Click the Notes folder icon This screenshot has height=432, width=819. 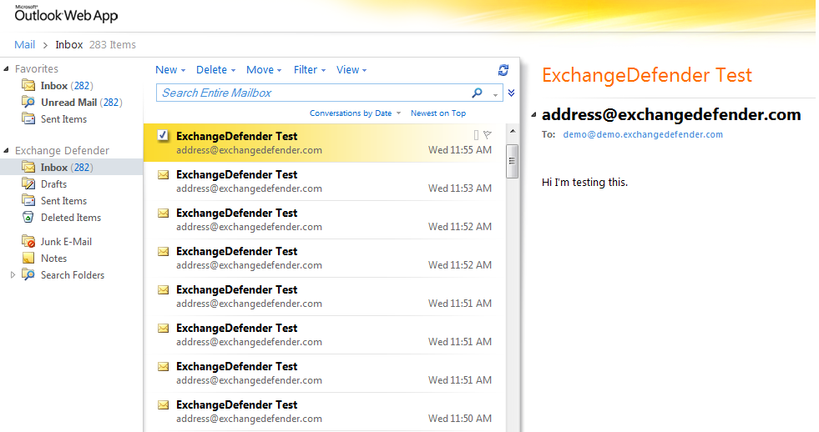(28, 258)
